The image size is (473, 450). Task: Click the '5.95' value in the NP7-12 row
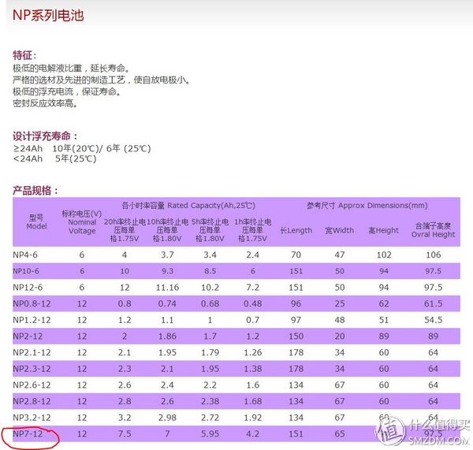210,434
